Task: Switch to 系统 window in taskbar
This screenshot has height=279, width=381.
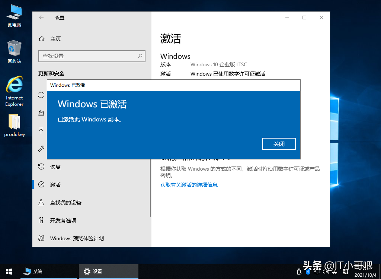Action: tap(49, 272)
